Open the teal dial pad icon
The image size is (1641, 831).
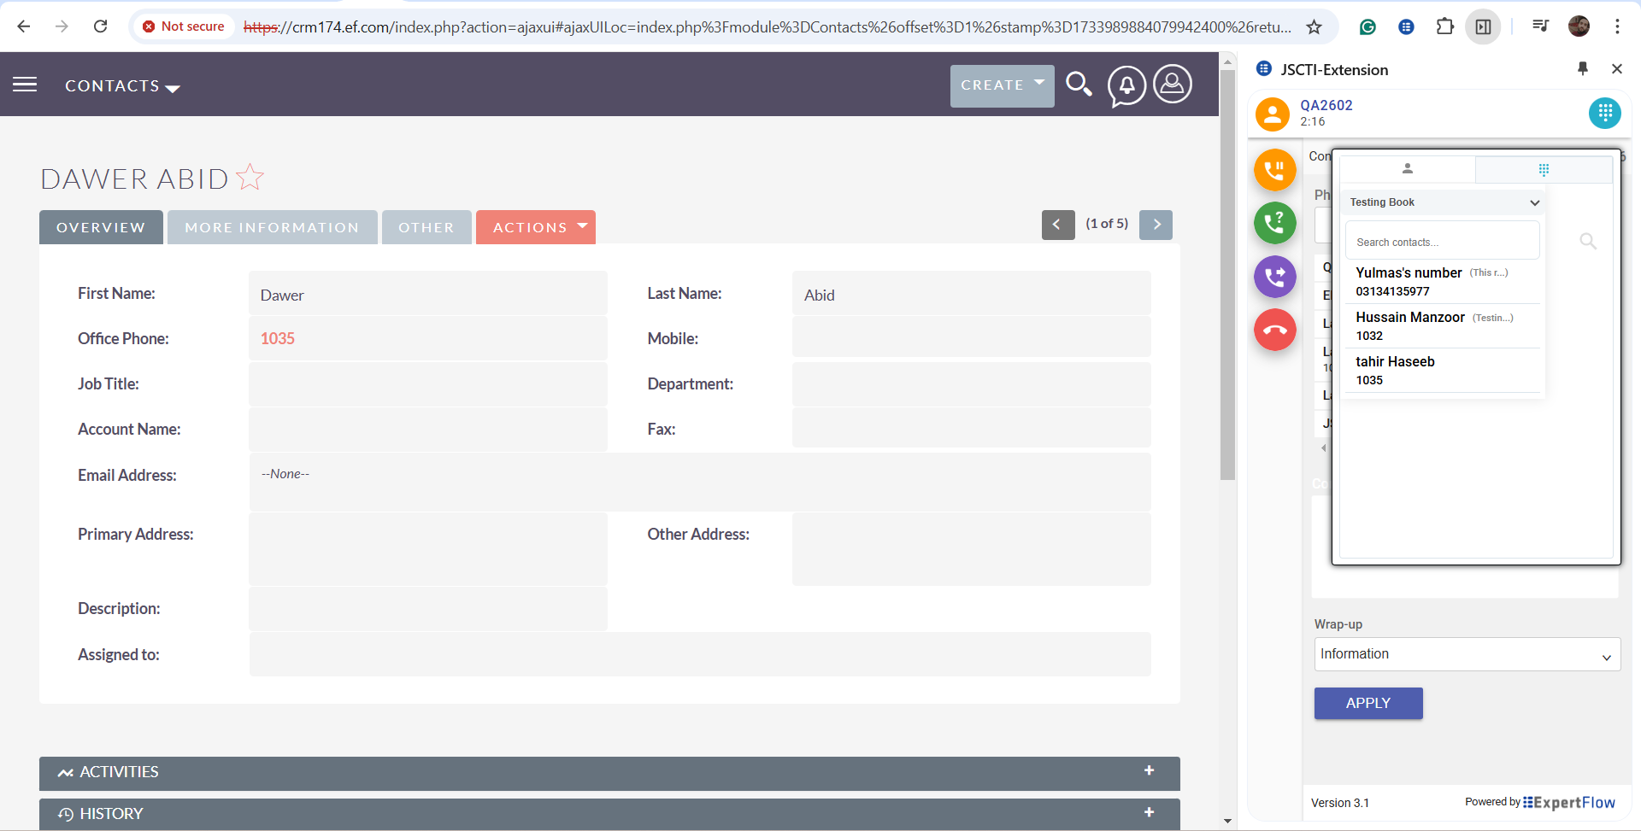click(x=1604, y=113)
